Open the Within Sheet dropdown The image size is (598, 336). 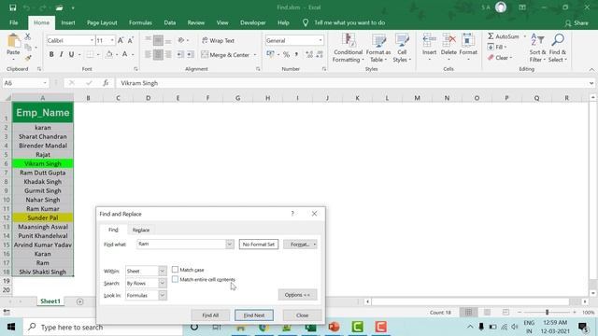(162, 271)
